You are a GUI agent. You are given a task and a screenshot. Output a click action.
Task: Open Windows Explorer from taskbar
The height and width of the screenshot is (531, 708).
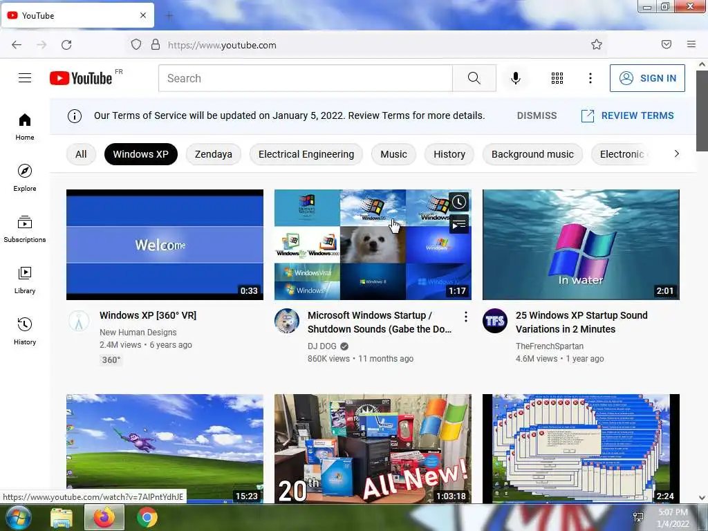[x=62, y=517]
